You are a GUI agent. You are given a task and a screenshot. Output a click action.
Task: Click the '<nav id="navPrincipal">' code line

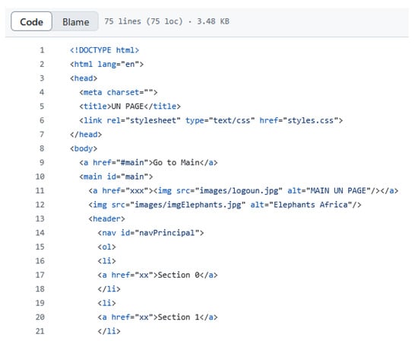pyautogui.click(x=150, y=233)
